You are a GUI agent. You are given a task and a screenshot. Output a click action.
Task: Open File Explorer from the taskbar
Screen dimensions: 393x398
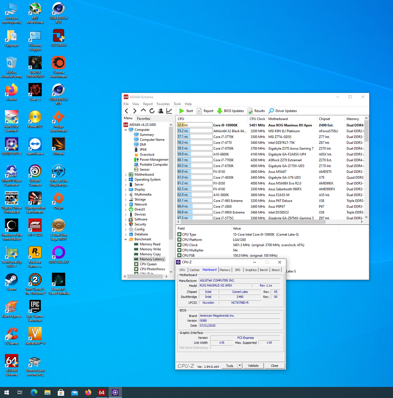coord(47,393)
